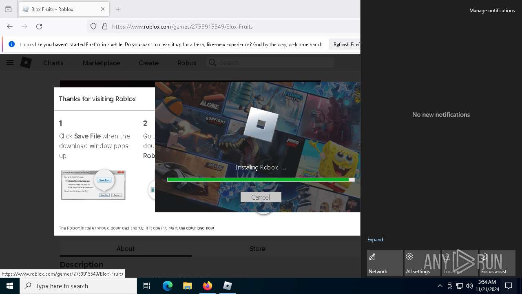This screenshot has width=522, height=294.
Task: Click the site padlock icon
Action: [105, 26]
